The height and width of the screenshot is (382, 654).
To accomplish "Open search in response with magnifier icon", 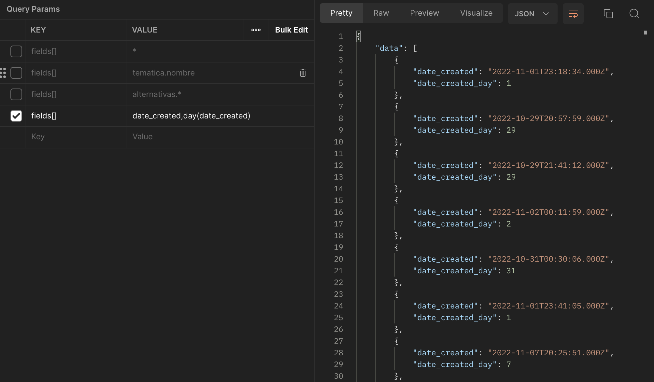I will (634, 14).
